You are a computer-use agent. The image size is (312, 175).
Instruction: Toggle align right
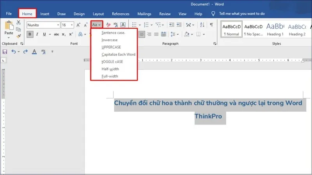point(149,34)
